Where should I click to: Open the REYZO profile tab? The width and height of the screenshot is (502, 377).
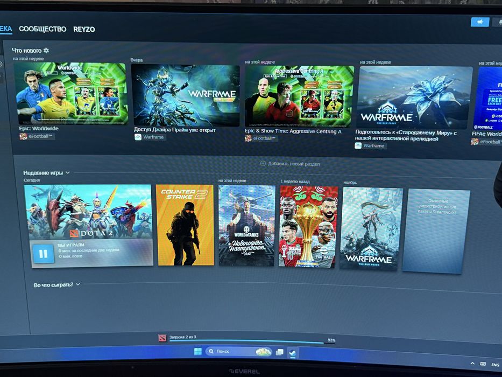84,29
